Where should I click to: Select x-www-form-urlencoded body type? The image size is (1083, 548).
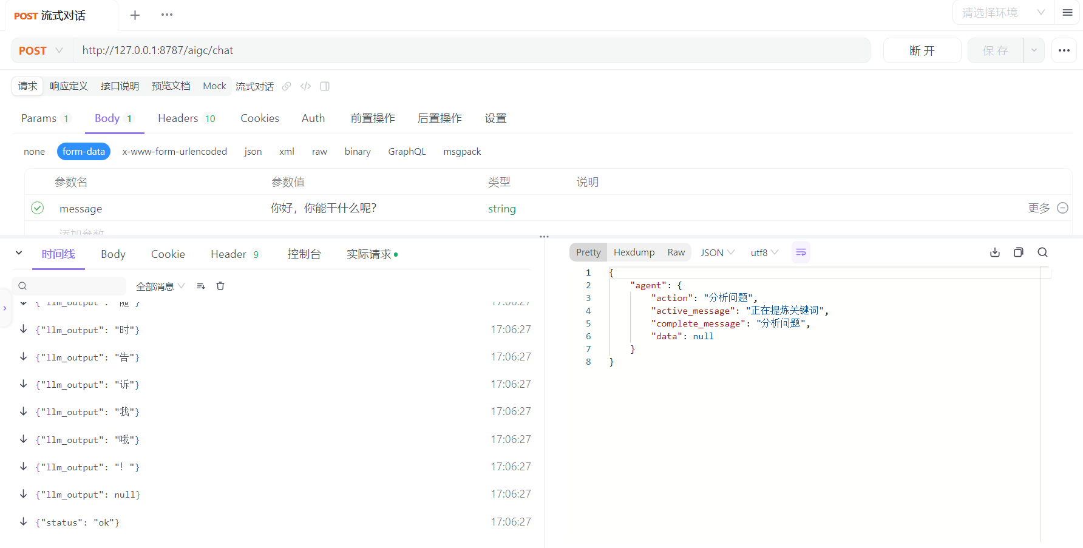175,152
